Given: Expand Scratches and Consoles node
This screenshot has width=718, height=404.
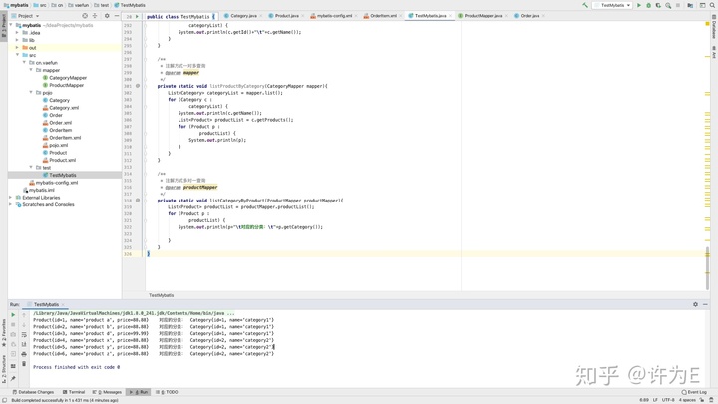Looking at the screenshot, I should click(x=11, y=204).
